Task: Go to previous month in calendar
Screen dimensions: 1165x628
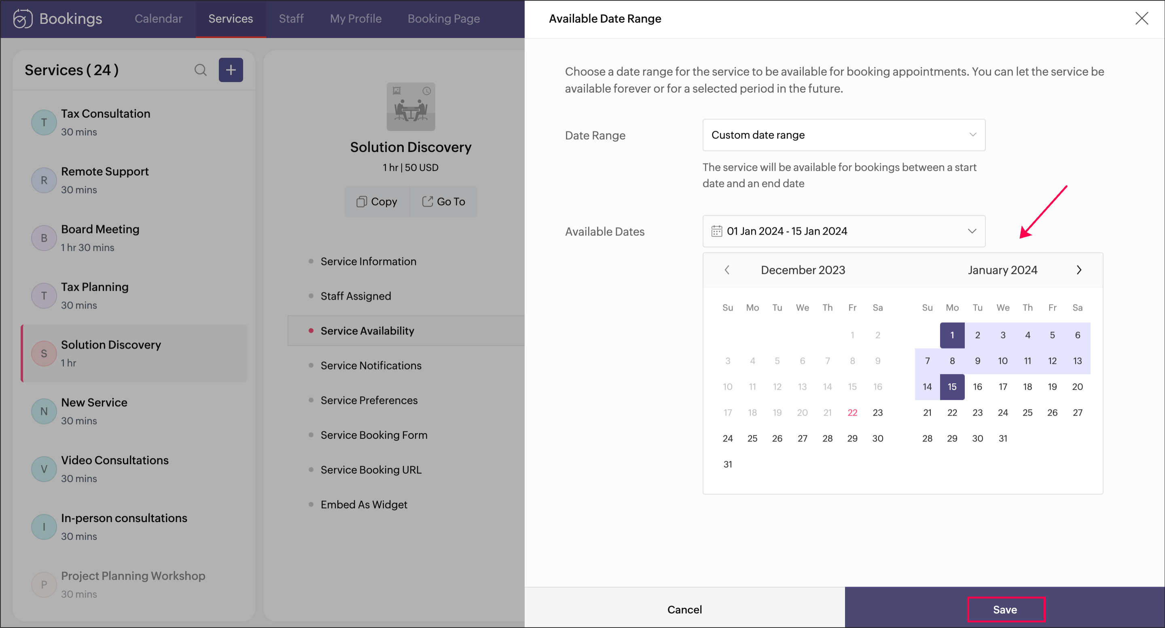Action: [x=727, y=270]
